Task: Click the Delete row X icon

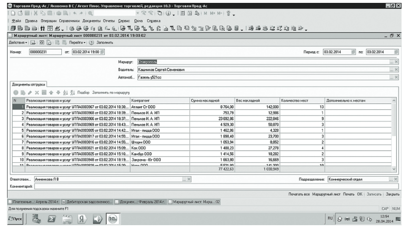Action: [x=37, y=92]
